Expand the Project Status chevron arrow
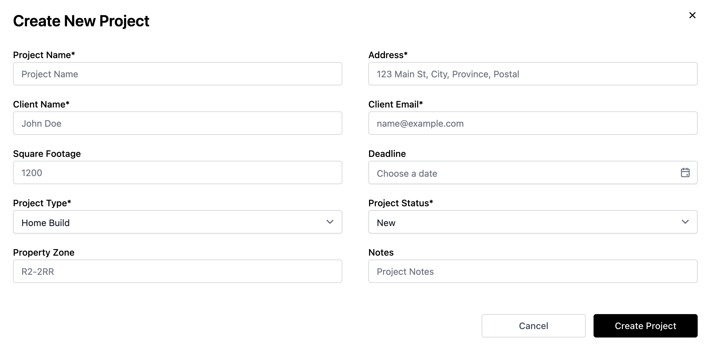 685,222
